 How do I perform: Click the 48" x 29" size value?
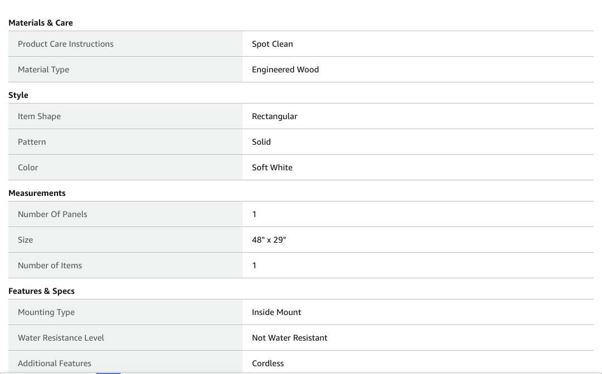click(x=269, y=240)
